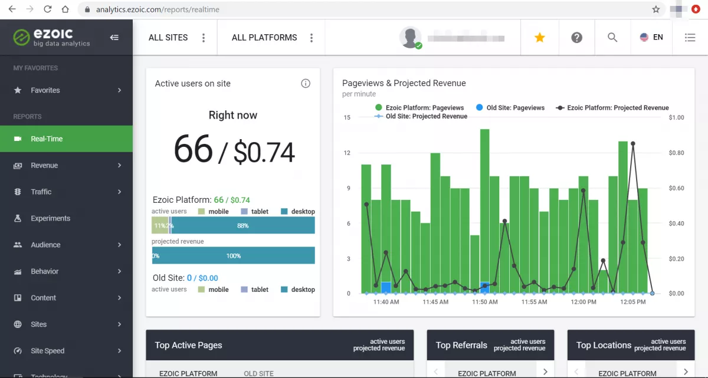The height and width of the screenshot is (378, 708).
Task: Collapse the sidebar with the arrow icon
Action: click(114, 37)
